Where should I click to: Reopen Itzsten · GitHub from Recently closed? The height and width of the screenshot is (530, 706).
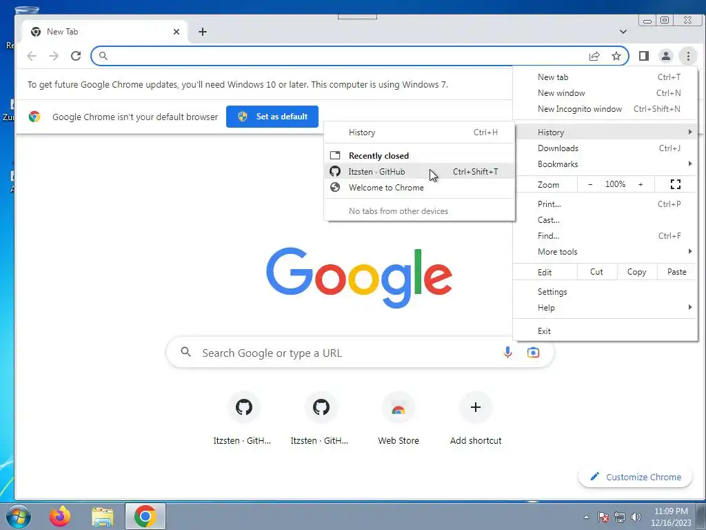point(419,172)
